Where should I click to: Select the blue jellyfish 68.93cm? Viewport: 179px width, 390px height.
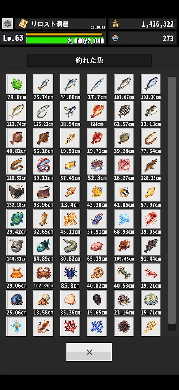point(124,219)
